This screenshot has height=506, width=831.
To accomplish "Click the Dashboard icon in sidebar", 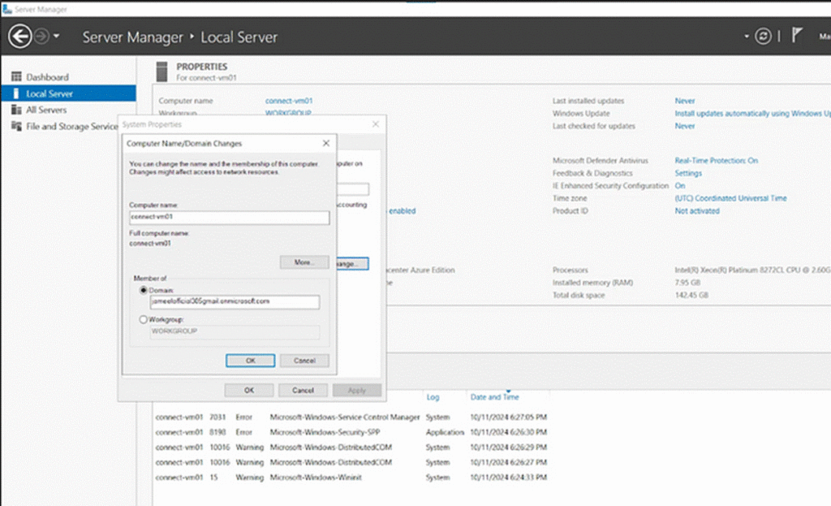I will click(15, 77).
